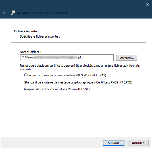
Task: Proceed with the Suivant button
Action: [114, 143]
